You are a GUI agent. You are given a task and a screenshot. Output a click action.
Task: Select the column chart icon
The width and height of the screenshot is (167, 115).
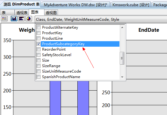[x=14, y=19]
